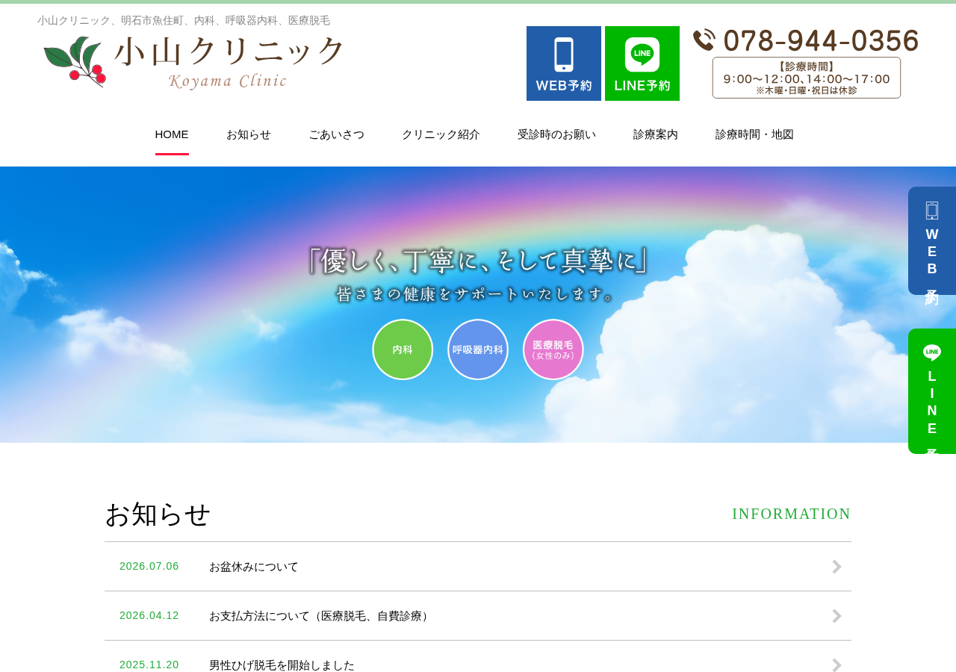Viewport: 956px width, 672px height.
Task: Click the date 2025.11.20
Action: (149, 665)
